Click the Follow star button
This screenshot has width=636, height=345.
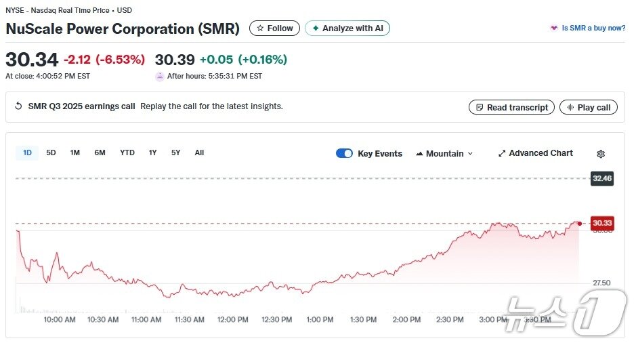pyautogui.click(x=274, y=28)
